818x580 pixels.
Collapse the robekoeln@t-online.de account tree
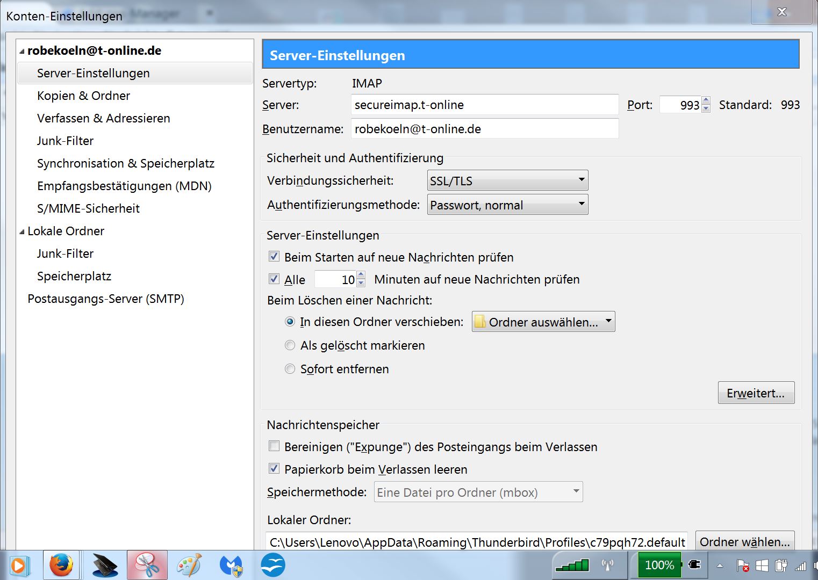(x=22, y=52)
